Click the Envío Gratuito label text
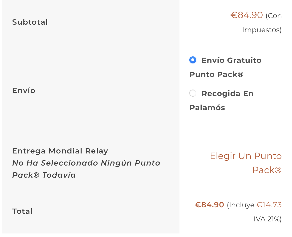Image resolution: width=292 pixels, height=237 pixels. coord(232,60)
